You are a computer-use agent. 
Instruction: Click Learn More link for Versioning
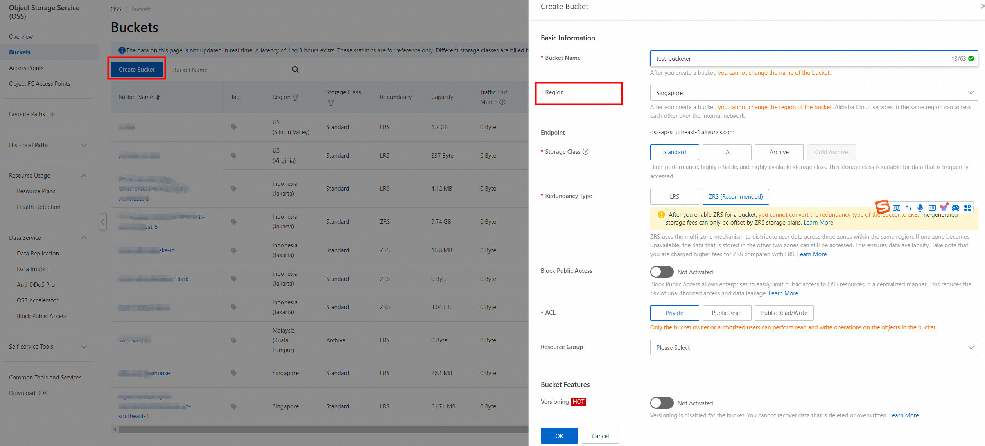tap(903, 415)
